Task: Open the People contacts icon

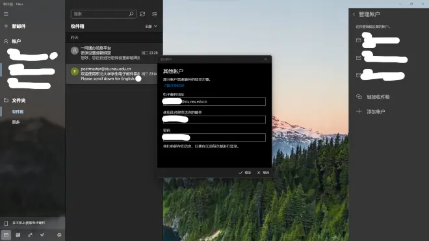Action: [30, 235]
